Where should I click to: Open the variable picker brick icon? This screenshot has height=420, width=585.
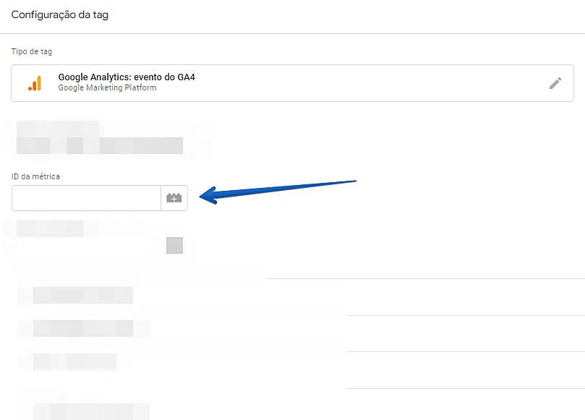pos(174,198)
